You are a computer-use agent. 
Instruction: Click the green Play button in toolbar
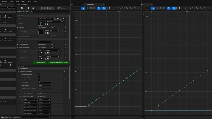pyautogui.click(x=41, y=8)
